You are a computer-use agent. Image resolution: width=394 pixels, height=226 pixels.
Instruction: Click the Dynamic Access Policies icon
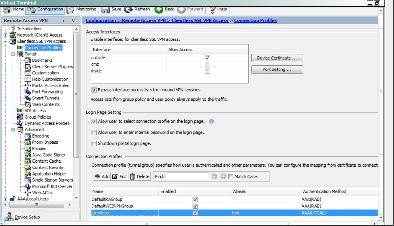click(20, 123)
